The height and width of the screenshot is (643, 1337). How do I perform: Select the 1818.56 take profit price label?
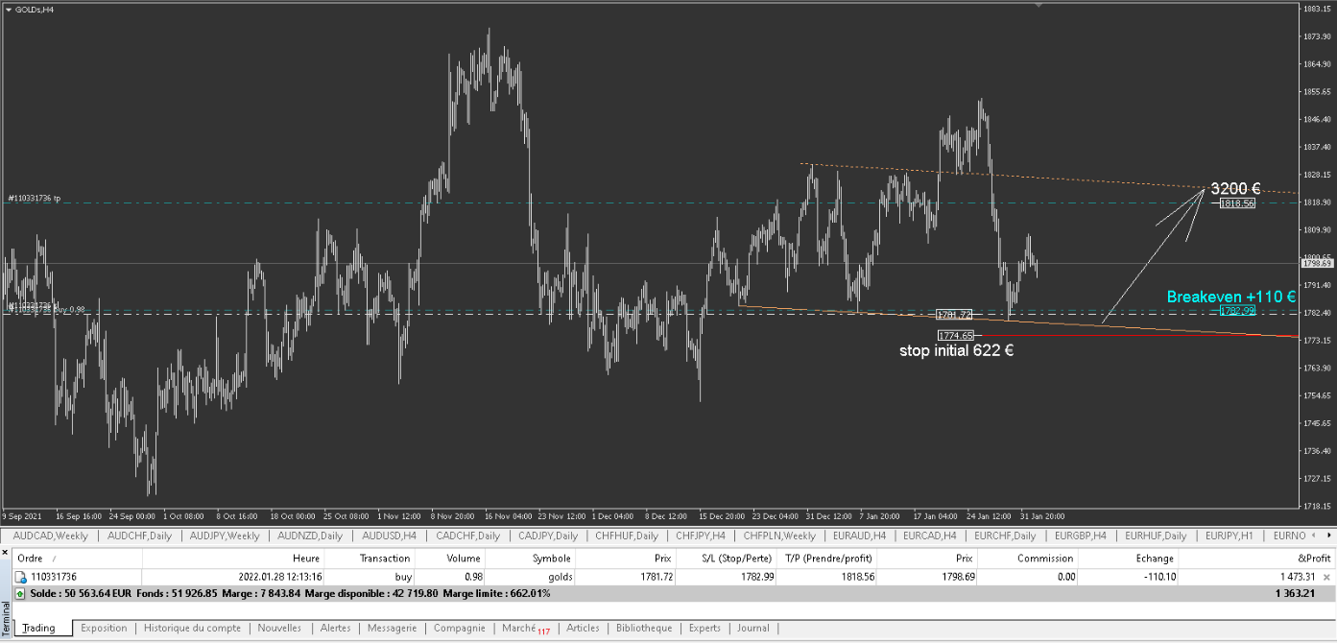click(1237, 203)
